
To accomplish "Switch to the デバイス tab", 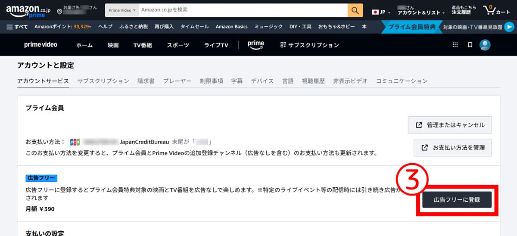I will pyautogui.click(x=262, y=81).
